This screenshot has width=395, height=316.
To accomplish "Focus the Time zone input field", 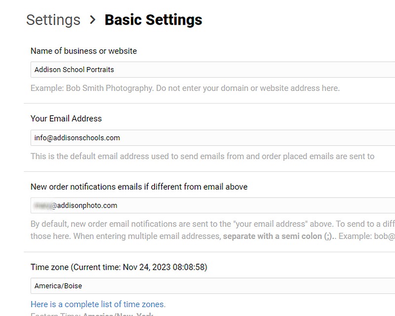I will [213, 286].
